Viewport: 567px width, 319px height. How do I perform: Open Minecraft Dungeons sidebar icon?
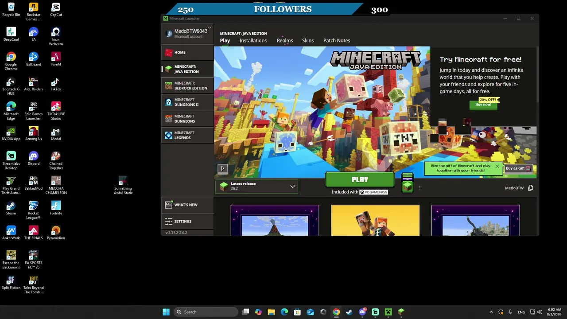click(169, 119)
